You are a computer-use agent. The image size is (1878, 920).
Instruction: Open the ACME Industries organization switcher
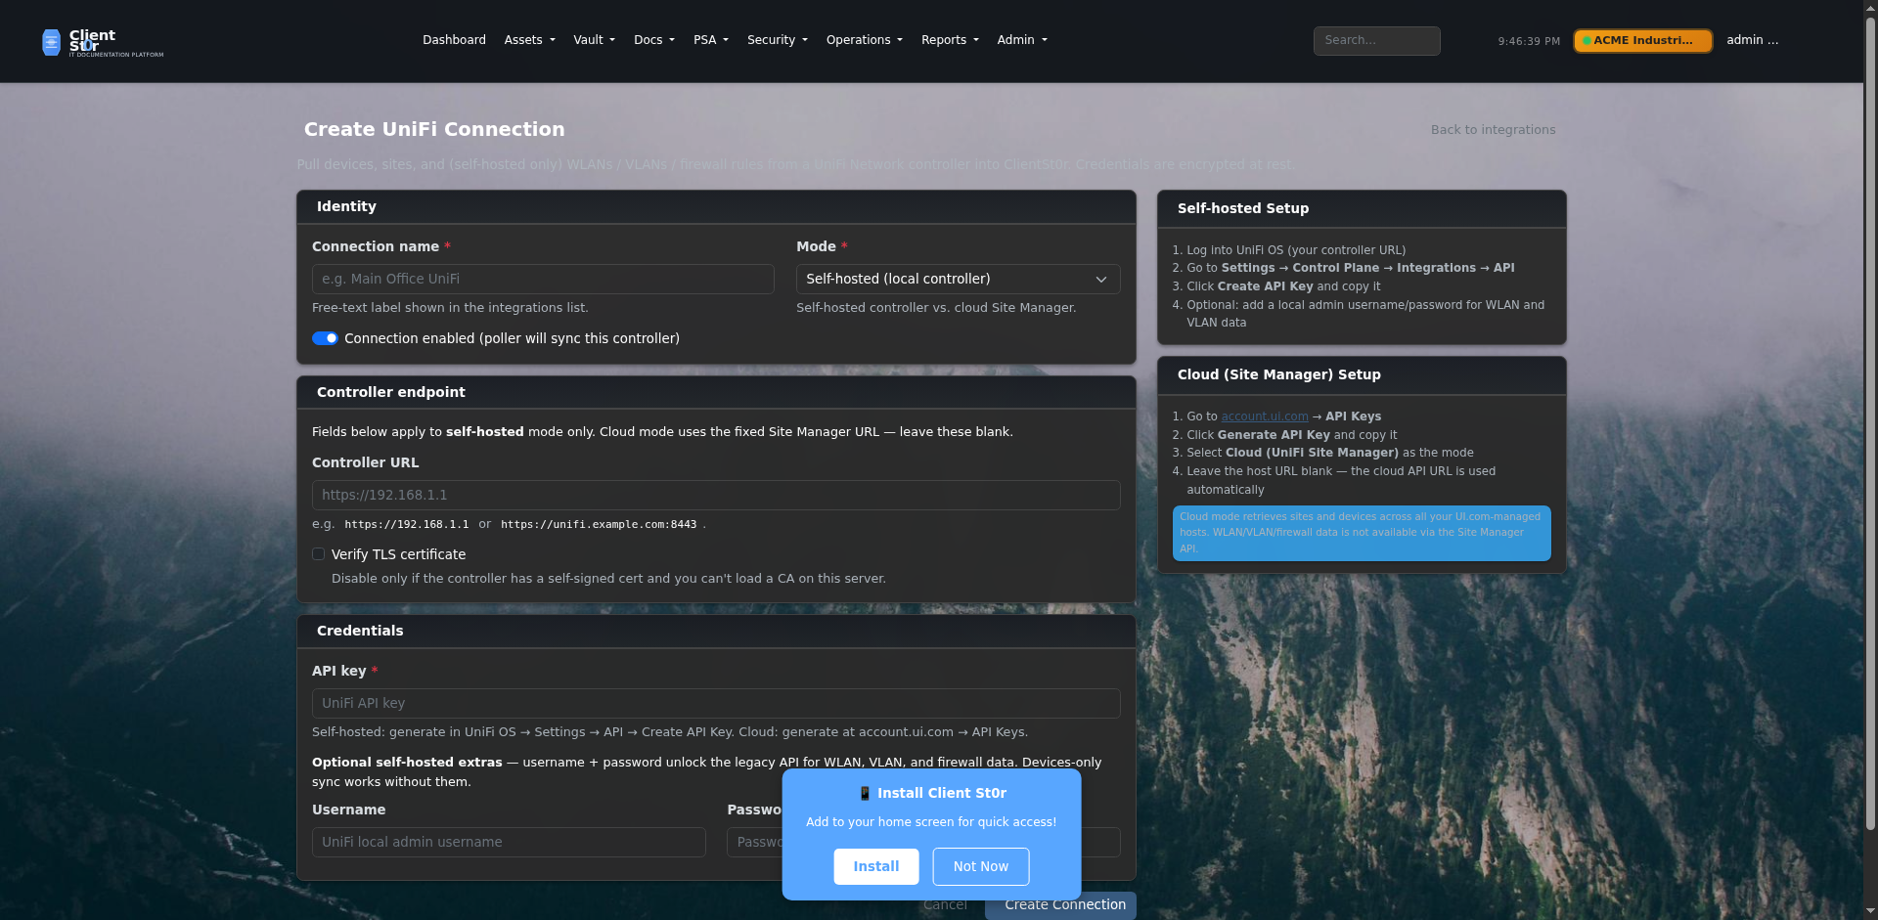tap(1642, 40)
